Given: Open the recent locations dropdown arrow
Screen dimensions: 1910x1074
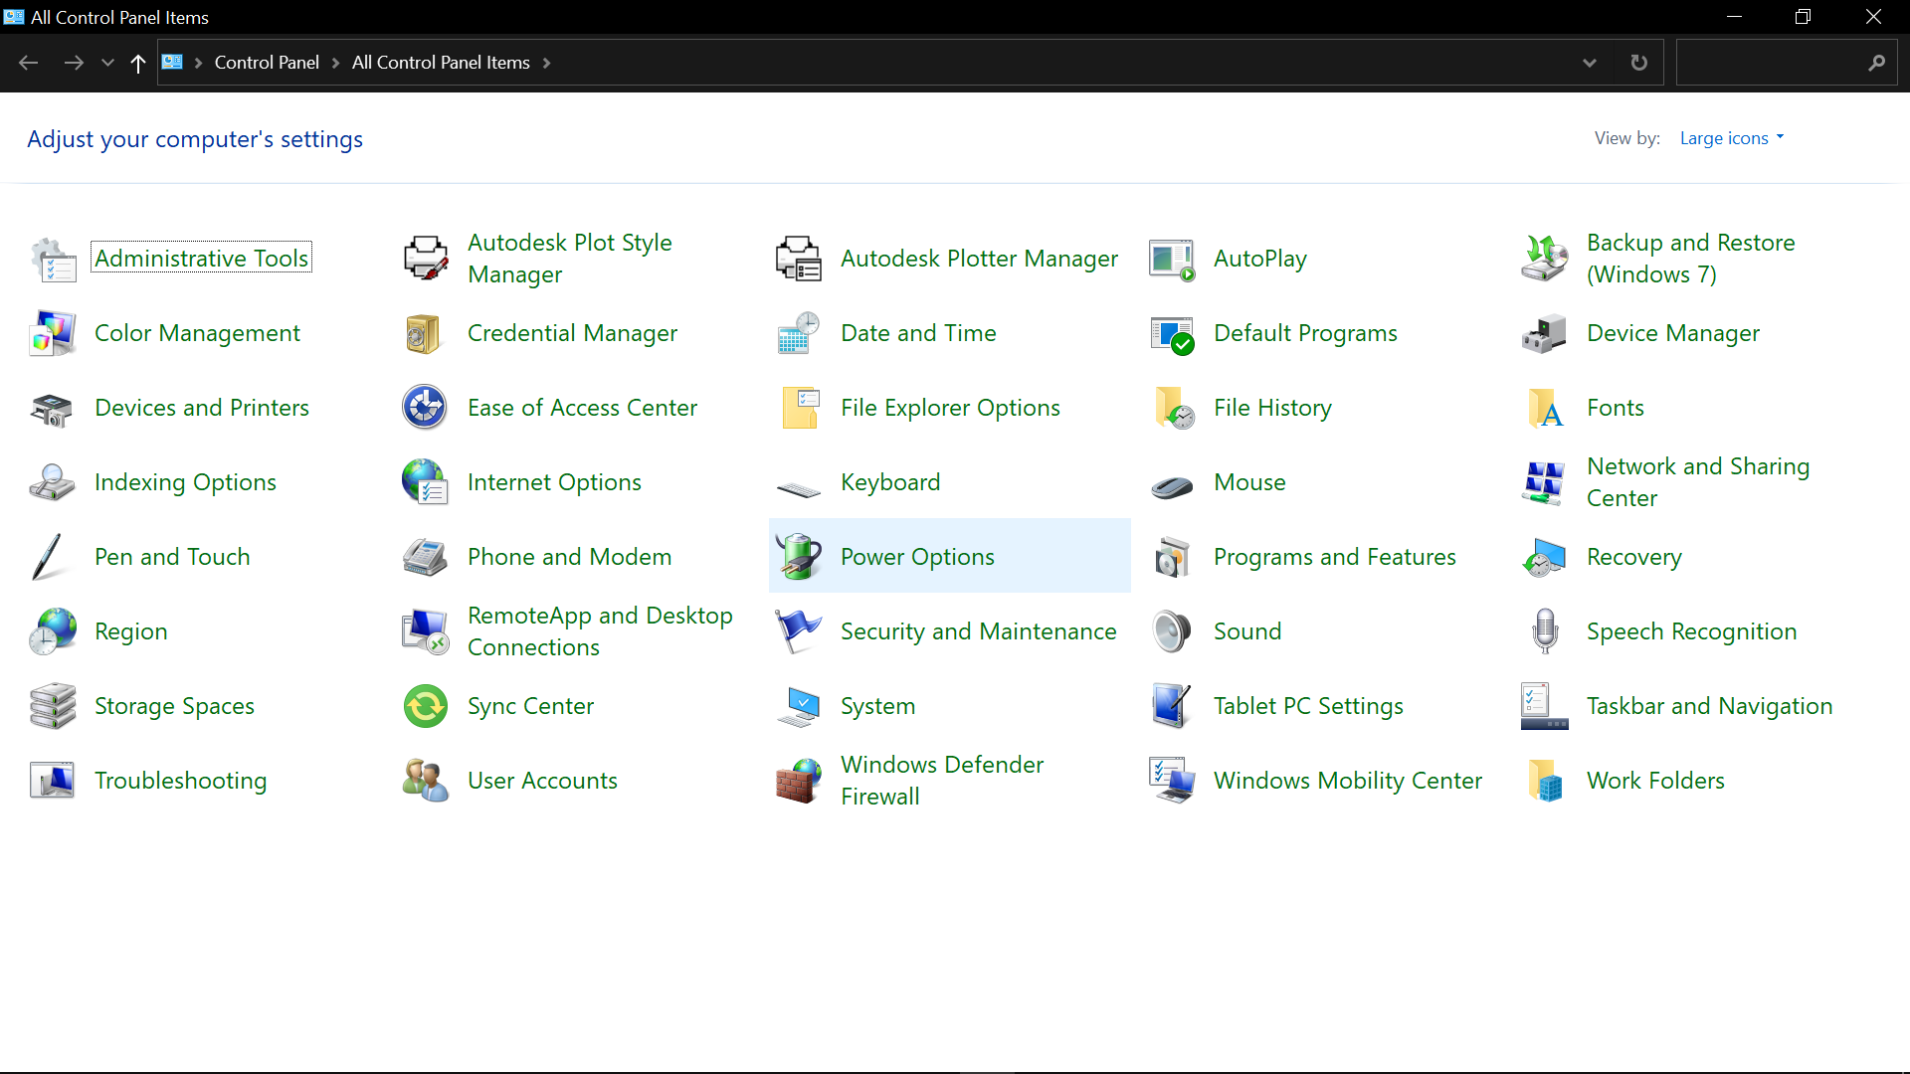Looking at the screenshot, I should click(107, 63).
